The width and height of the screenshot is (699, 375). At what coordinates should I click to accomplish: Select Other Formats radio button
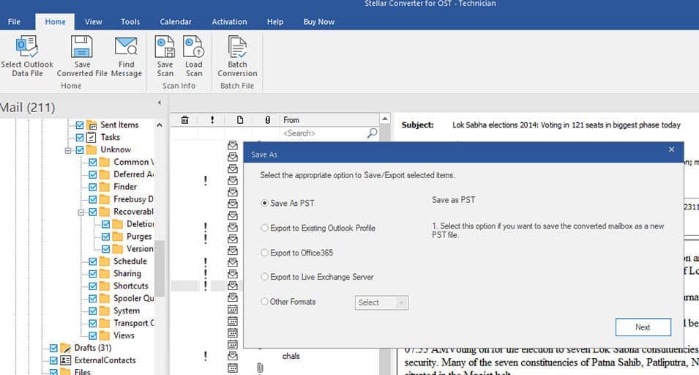point(264,302)
